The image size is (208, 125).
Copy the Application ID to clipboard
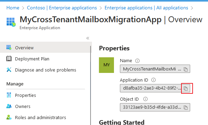[x=186, y=89]
